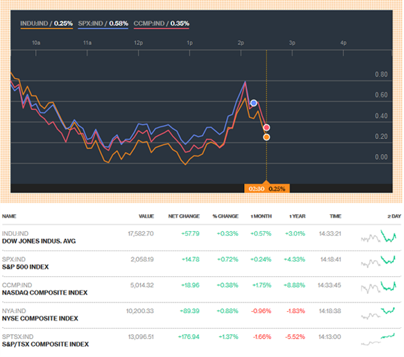
Task: Click S&P 500 percent change +0.72%
Action: coord(227,259)
